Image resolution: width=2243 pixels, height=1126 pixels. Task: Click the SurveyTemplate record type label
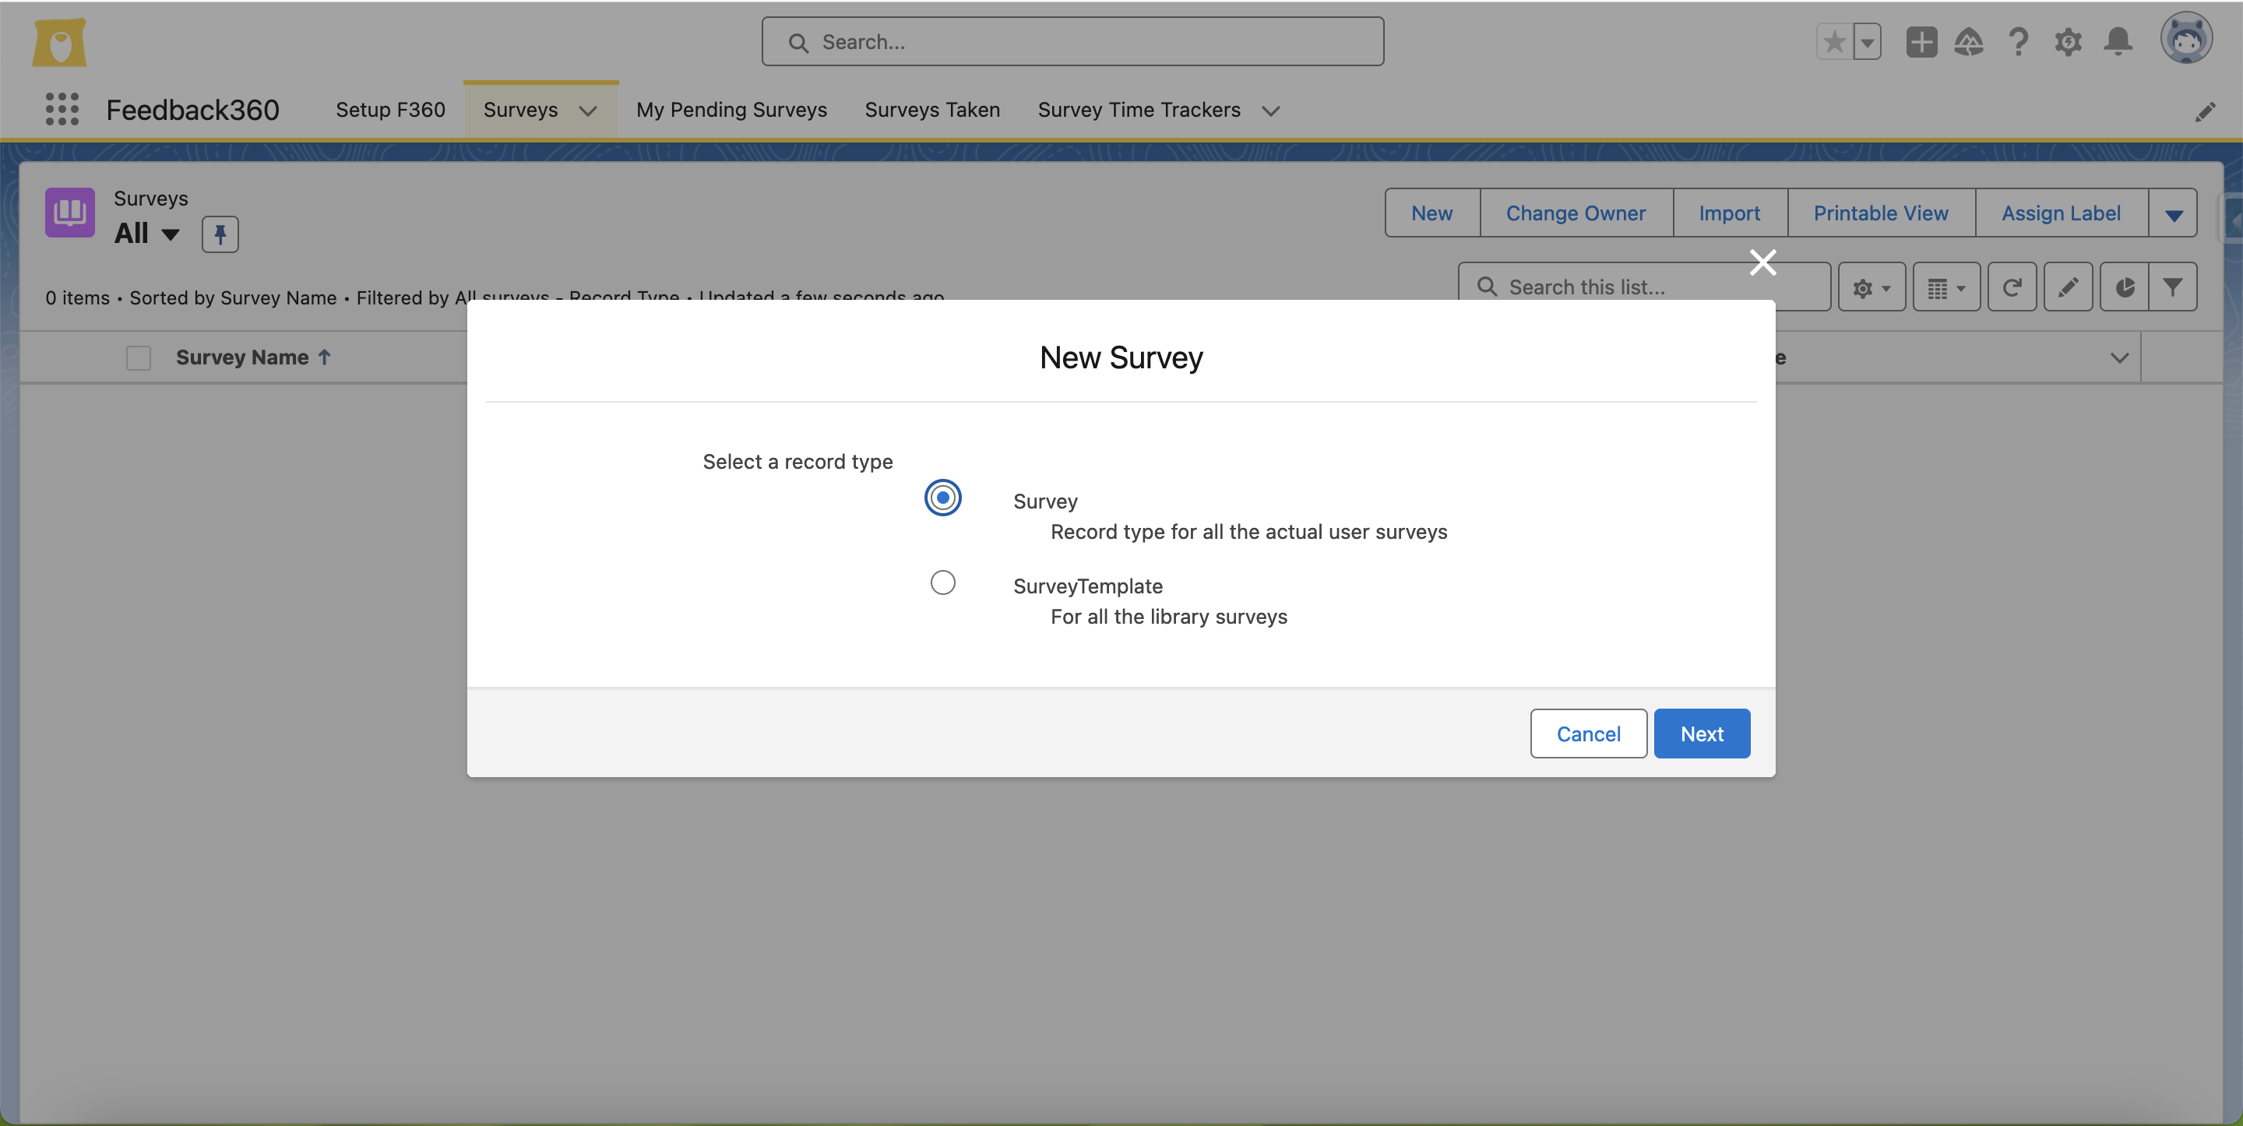[1087, 586]
